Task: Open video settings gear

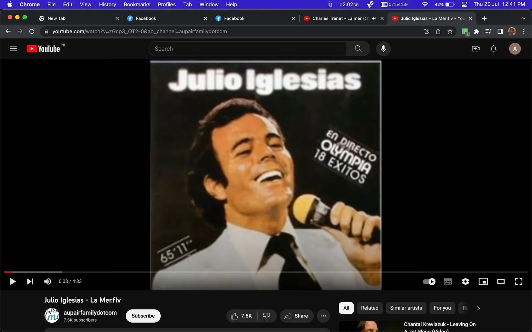Action: (465, 282)
